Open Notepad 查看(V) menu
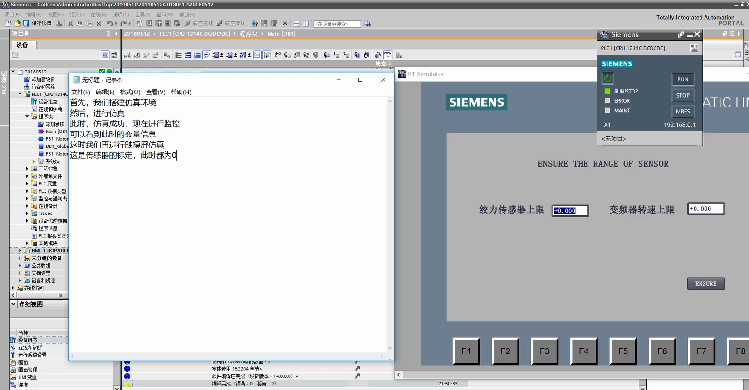 tap(156, 92)
